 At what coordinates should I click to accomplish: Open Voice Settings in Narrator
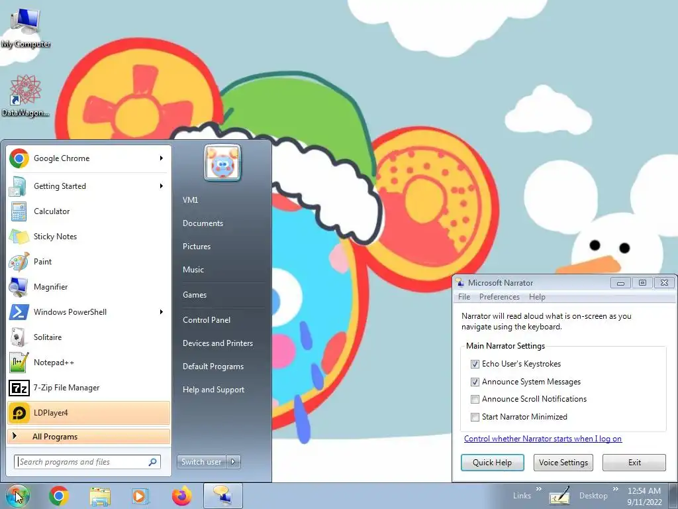click(563, 462)
